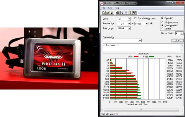Image resolution: width=185 pixels, height=117 pixels.
Task: Open the Controlled by dropdown
Action: pos(140,41)
